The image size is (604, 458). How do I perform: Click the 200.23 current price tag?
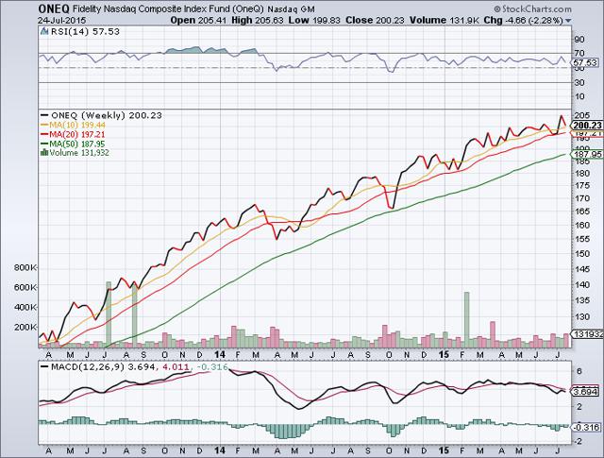[x=587, y=126]
